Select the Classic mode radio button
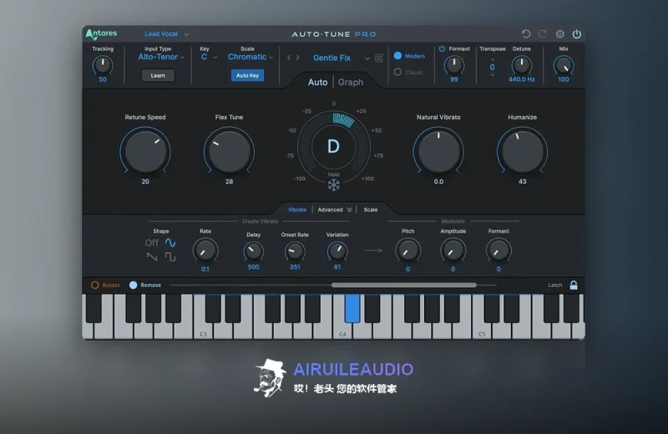 click(x=397, y=72)
